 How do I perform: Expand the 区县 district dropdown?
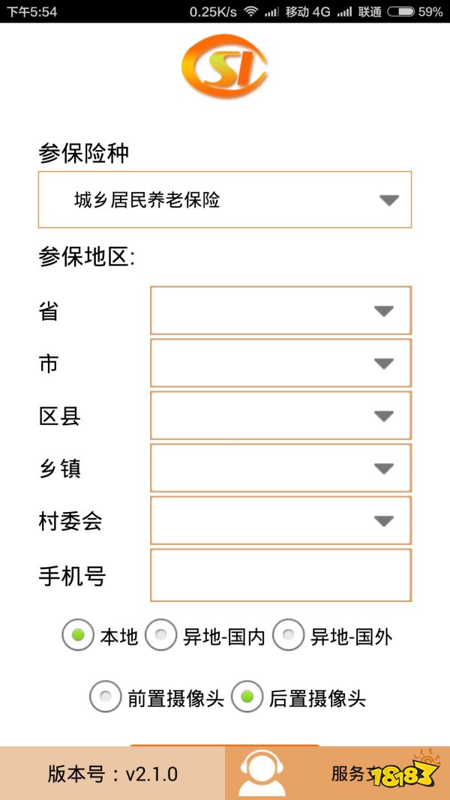coord(280,415)
